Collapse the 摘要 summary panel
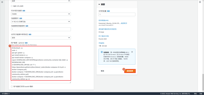The height and width of the screenshot is (95, 204). click(99, 4)
